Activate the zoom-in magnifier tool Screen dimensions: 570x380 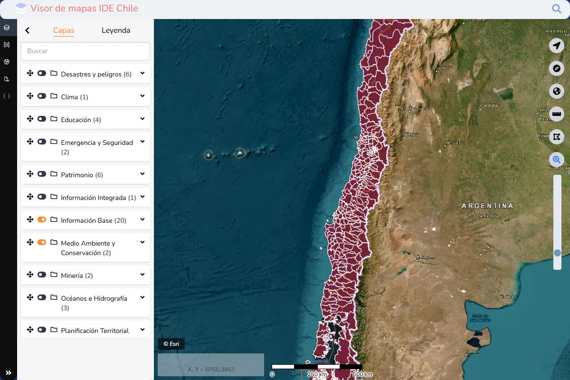tap(557, 160)
